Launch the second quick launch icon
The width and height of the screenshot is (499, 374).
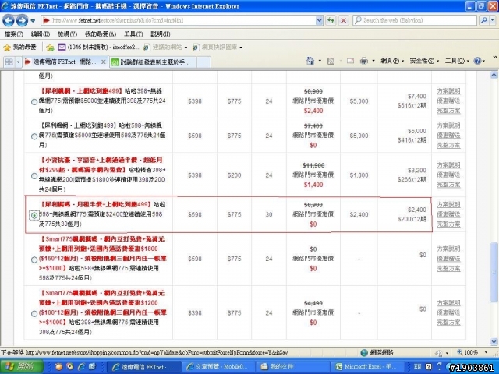(69, 367)
